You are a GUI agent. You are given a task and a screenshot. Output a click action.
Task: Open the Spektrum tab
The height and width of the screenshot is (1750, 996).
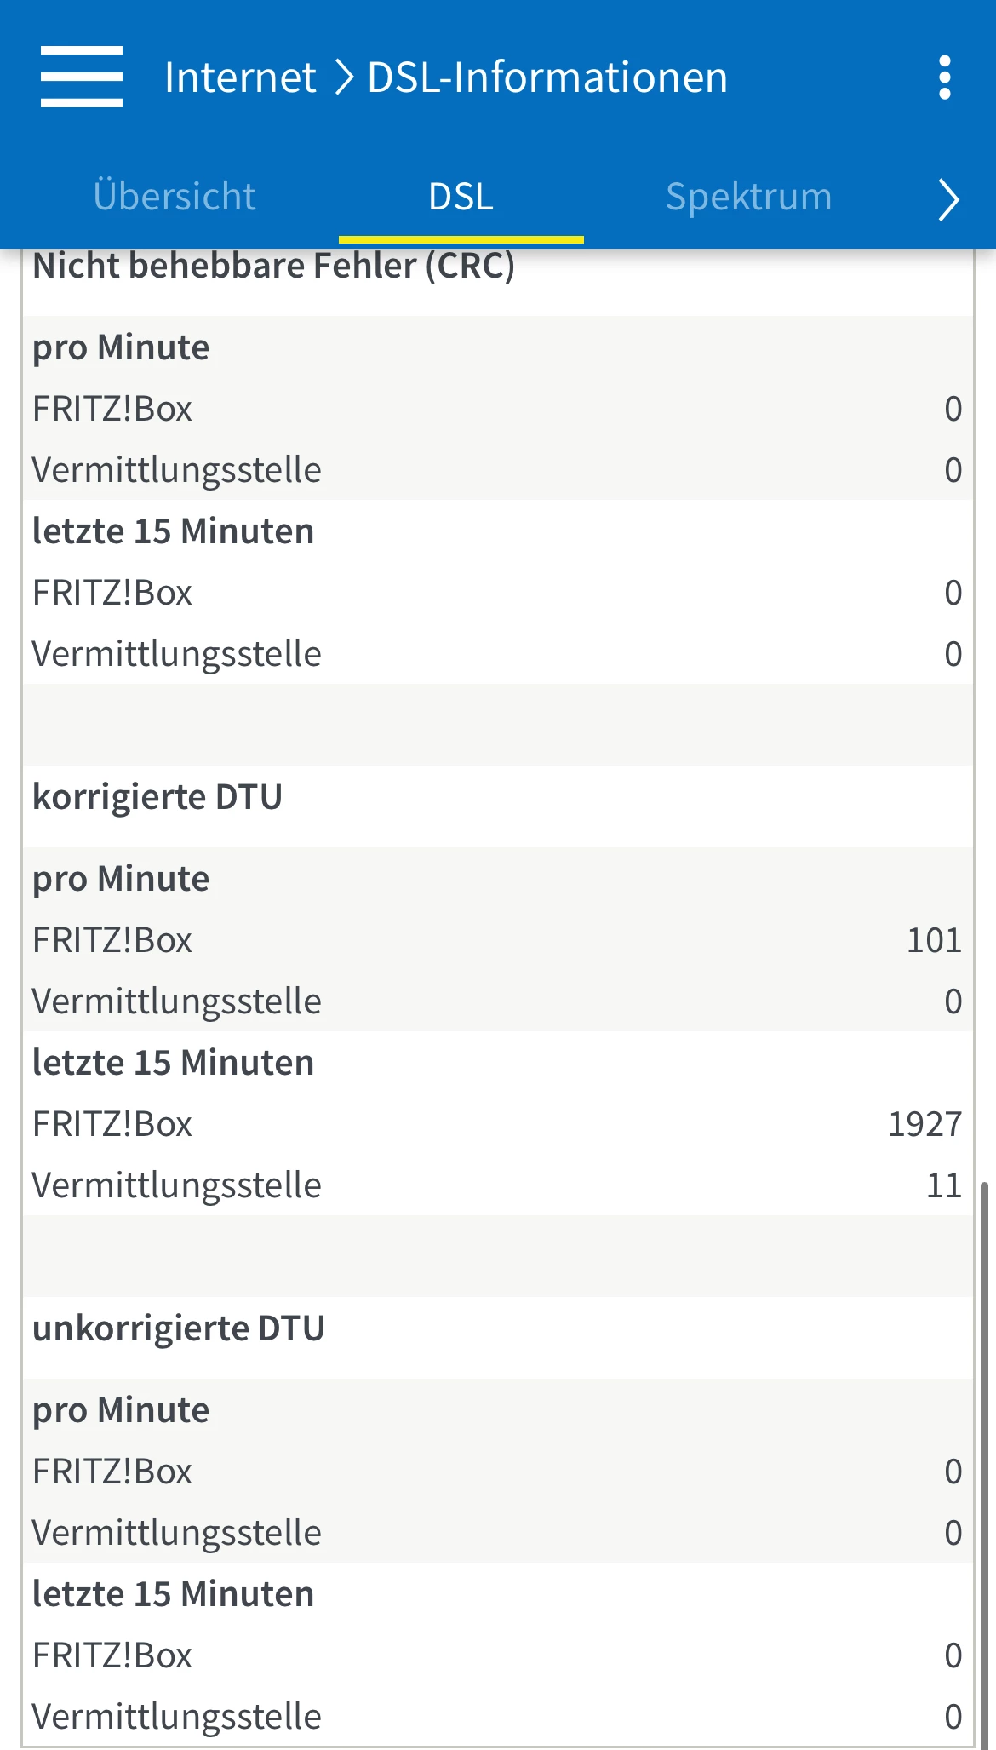(748, 197)
